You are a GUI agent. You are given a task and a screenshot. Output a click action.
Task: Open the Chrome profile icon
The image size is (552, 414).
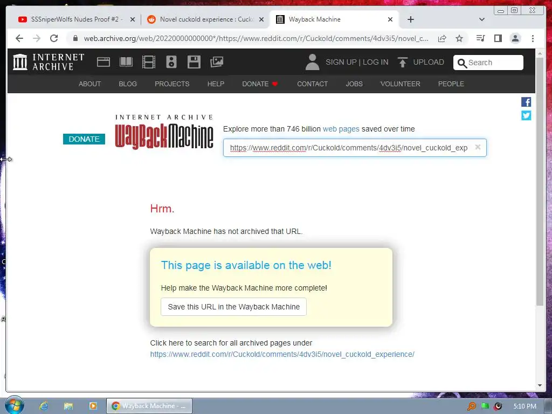515,38
